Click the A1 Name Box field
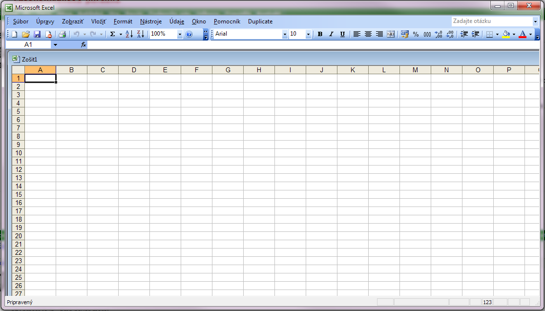Image resolution: width=545 pixels, height=311 pixels. coord(28,44)
